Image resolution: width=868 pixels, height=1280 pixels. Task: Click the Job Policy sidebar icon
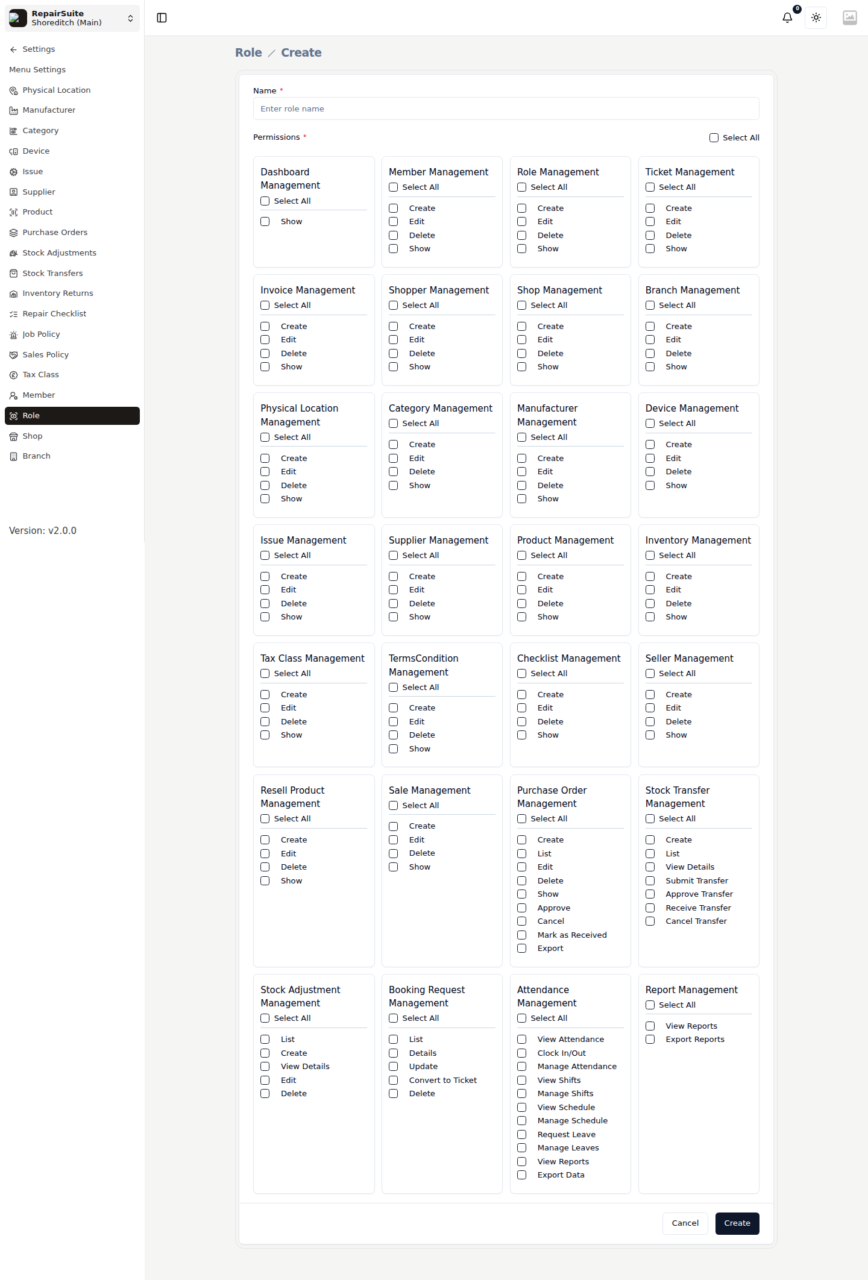click(x=13, y=334)
